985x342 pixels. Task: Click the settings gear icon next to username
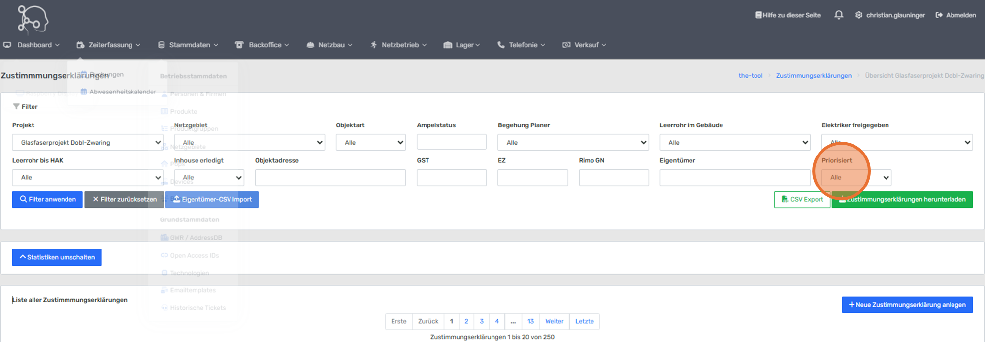(859, 15)
